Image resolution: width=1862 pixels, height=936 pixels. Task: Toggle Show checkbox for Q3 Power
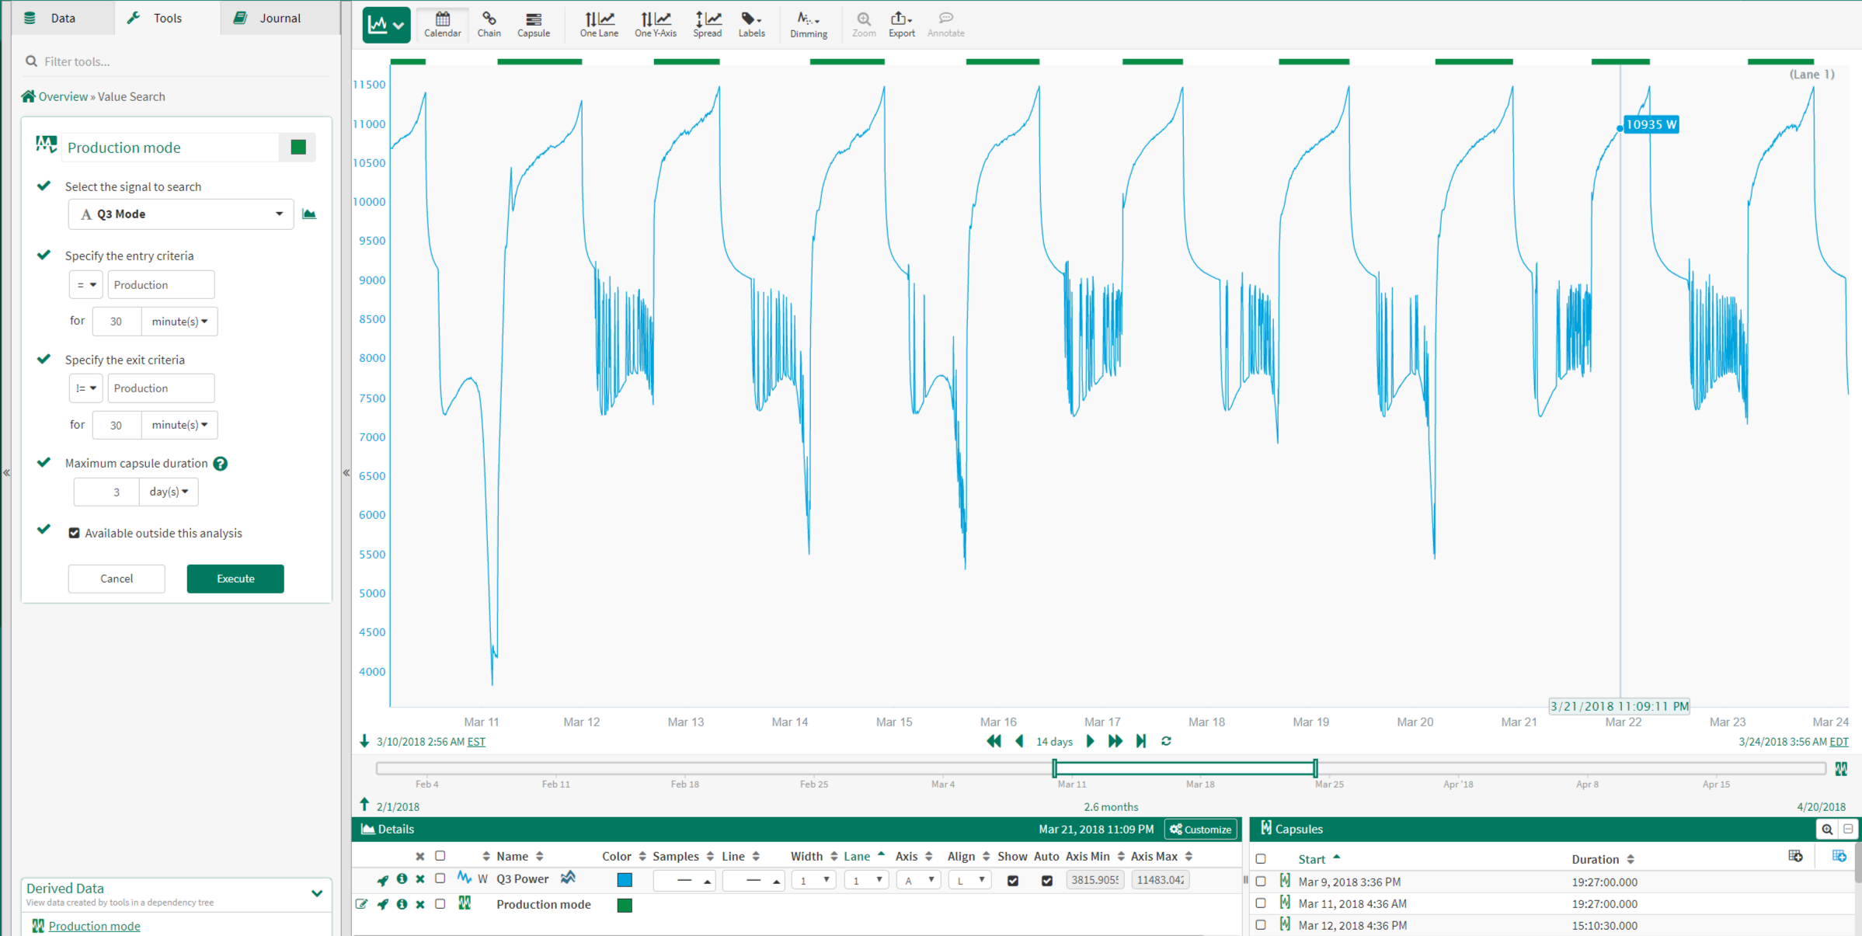pyautogui.click(x=1012, y=880)
